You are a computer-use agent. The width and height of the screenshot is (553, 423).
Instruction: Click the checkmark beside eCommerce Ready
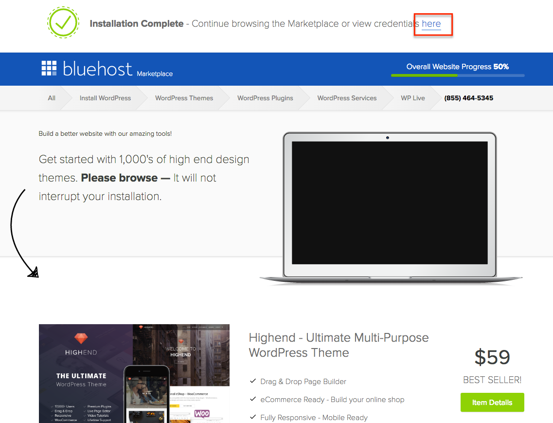click(x=252, y=399)
